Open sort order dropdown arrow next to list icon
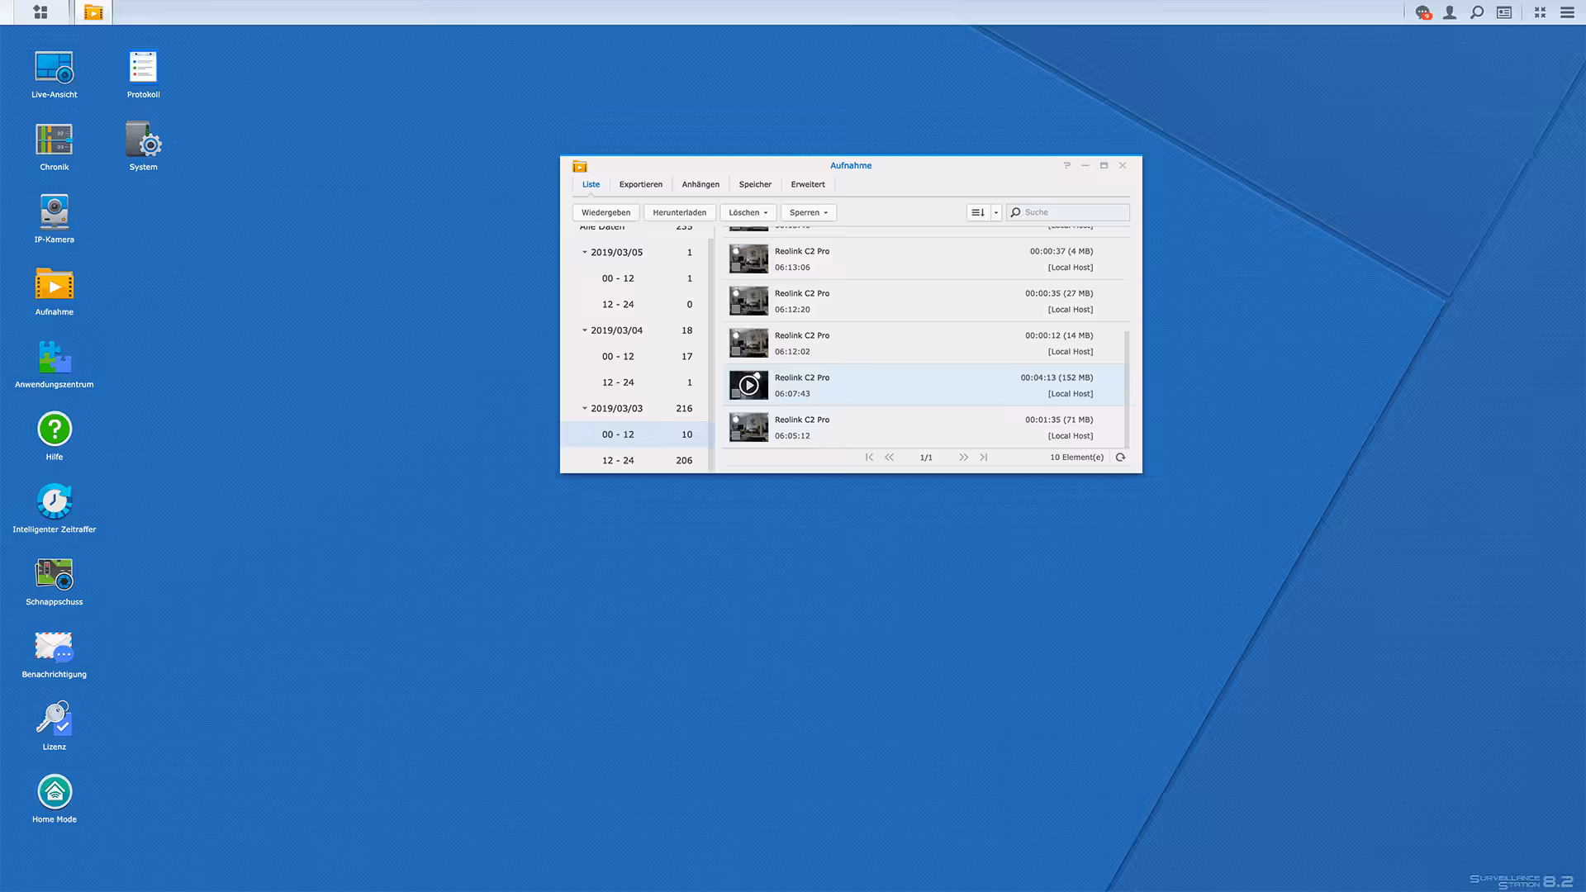1586x892 pixels. coord(996,212)
